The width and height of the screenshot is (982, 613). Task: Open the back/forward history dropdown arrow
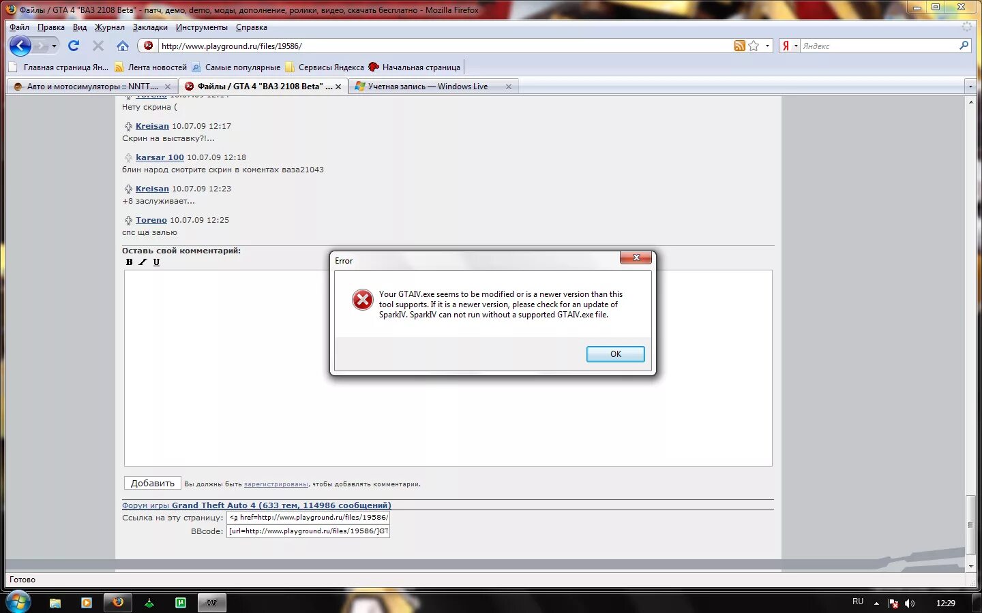click(54, 46)
